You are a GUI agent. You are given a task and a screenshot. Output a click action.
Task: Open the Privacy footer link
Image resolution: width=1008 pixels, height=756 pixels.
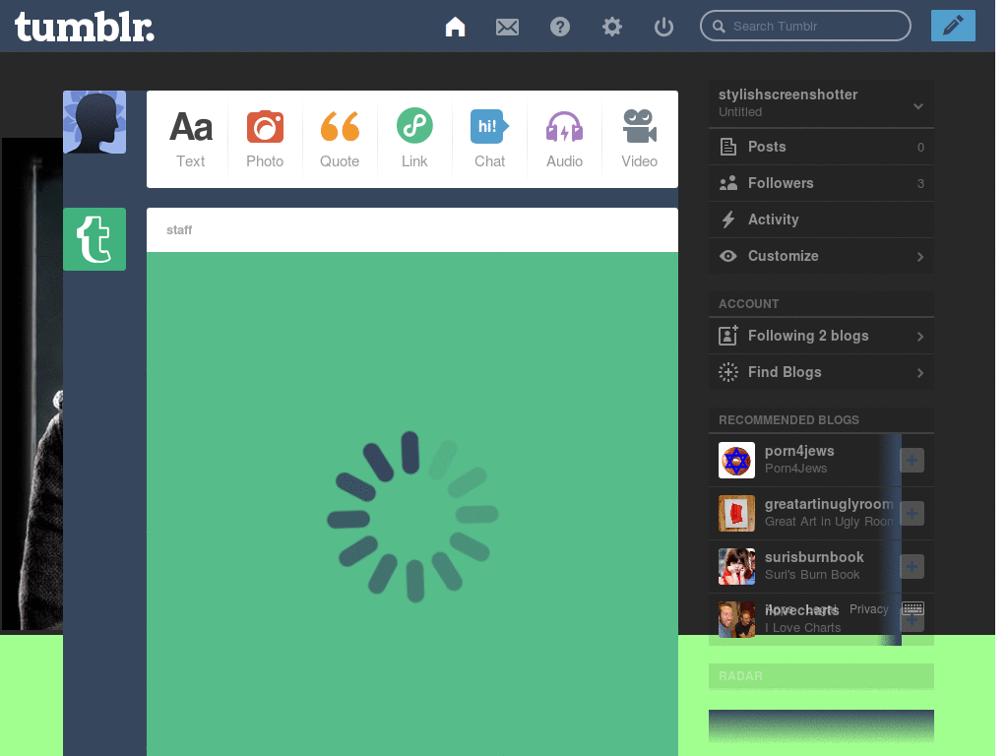(868, 608)
